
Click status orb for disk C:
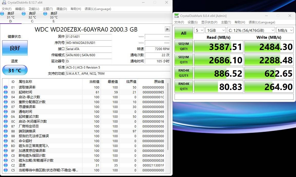24,14
